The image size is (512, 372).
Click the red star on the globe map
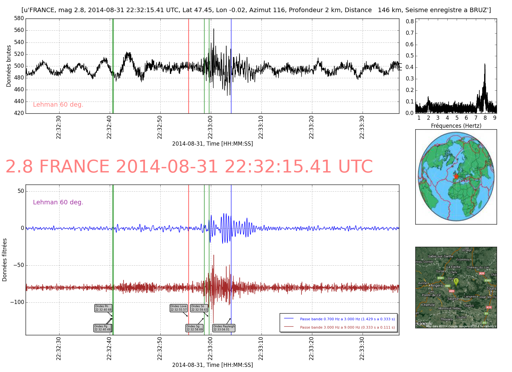click(456, 176)
